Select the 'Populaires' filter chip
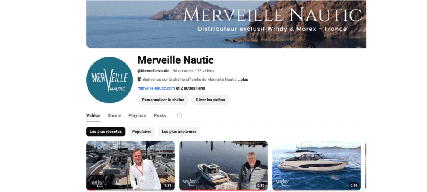Image resolution: width=427 pixels, height=192 pixels. 142,132
